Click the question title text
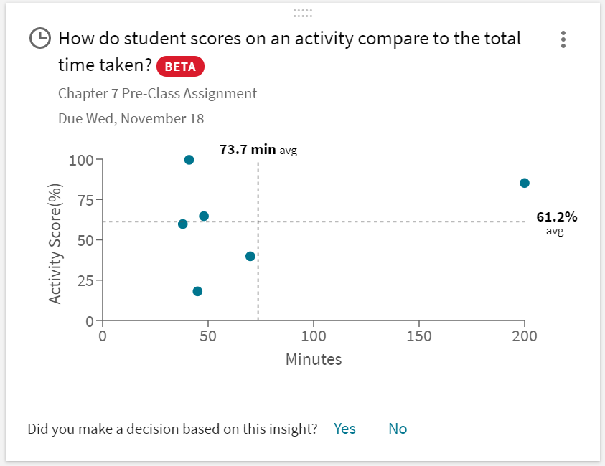This screenshot has width=605, height=466. point(287,38)
